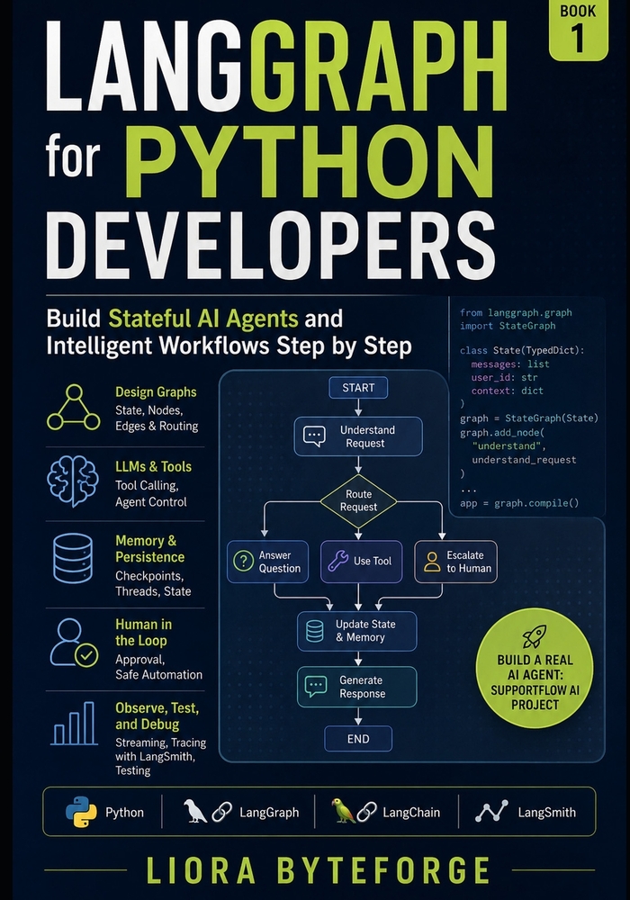Click the 'from langgraph.graph' code line

point(515,312)
